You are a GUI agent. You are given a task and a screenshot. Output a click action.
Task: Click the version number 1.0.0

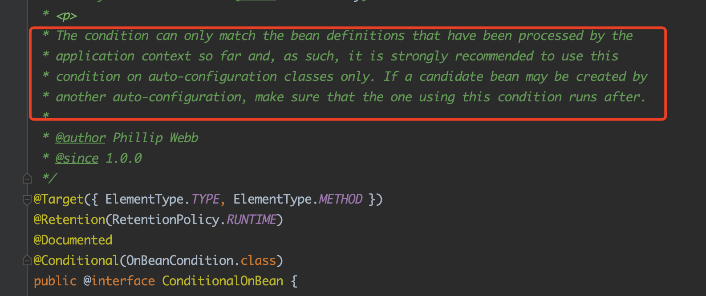pyautogui.click(x=123, y=158)
